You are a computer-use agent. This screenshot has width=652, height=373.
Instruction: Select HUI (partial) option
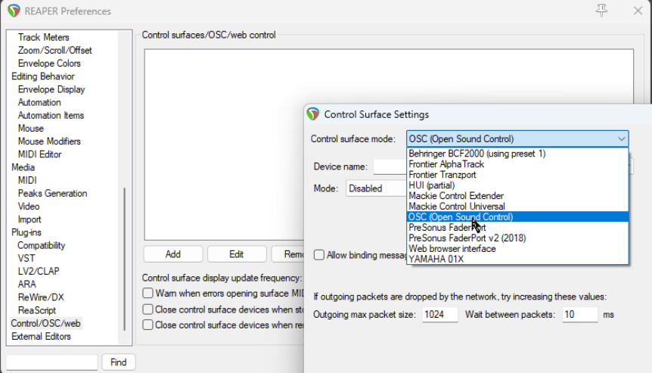click(517, 185)
